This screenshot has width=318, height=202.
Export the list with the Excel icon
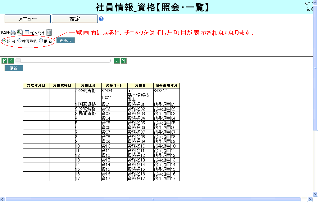19,32
